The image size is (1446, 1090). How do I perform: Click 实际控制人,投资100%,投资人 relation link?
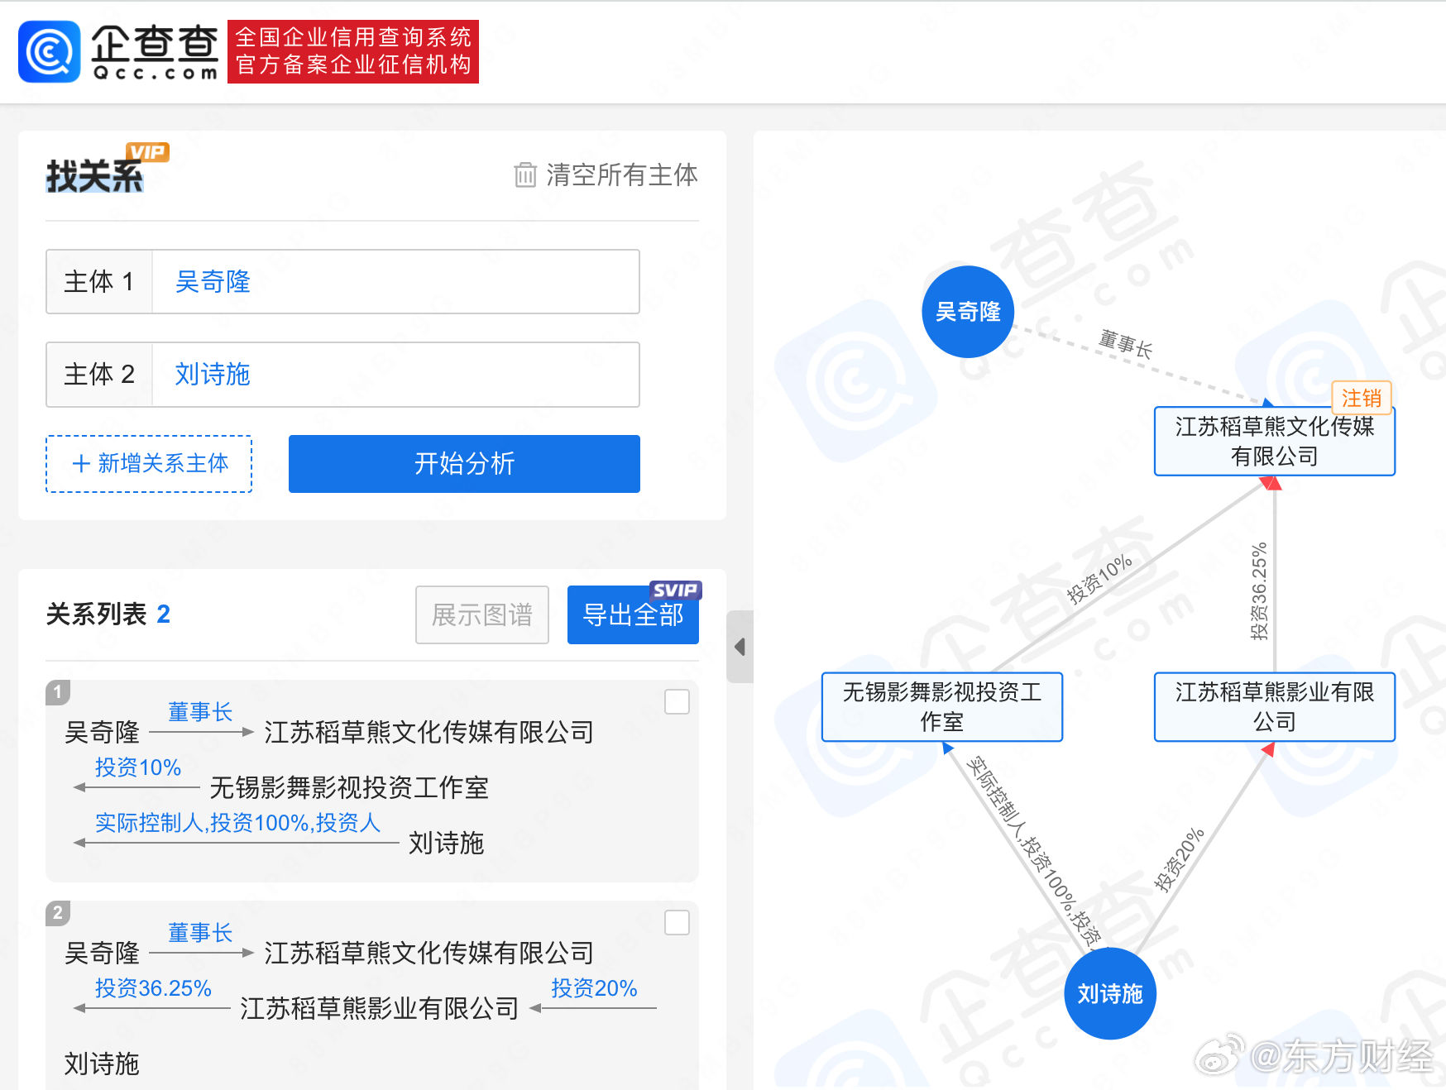237,823
